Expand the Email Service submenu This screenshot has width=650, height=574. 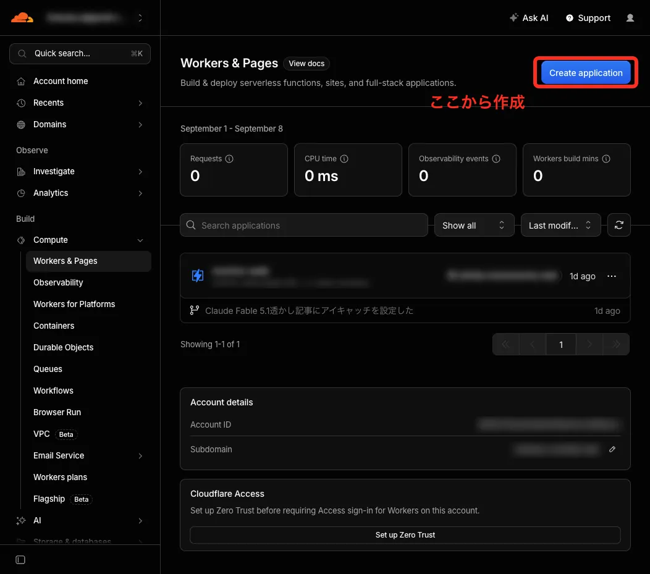pyautogui.click(x=140, y=456)
